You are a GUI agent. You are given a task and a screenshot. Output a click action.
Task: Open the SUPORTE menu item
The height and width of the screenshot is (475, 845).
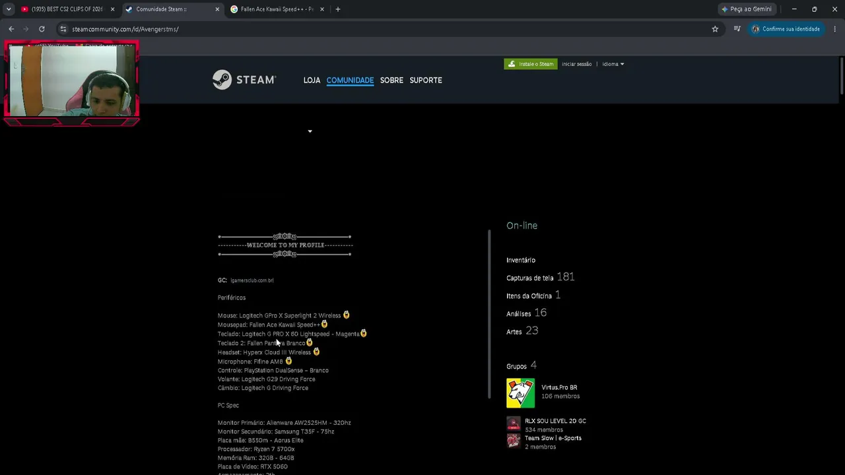click(426, 80)
